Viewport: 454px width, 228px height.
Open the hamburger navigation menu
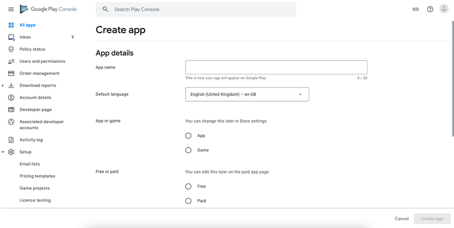[x=11, y=9]
